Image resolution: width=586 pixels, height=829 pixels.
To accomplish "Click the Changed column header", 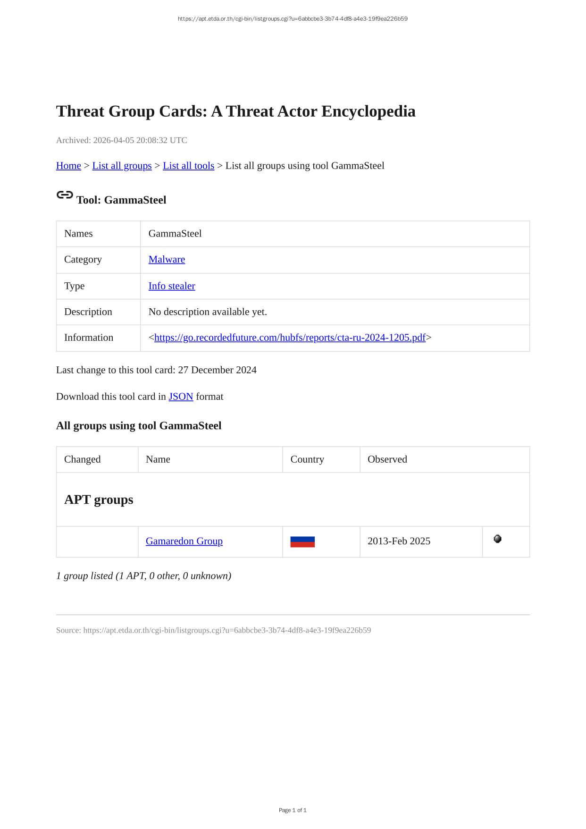I will coord(83,459).
